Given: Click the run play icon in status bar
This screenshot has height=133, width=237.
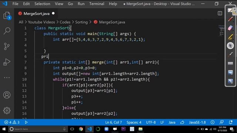Looking at the screenshot, I should point(26,122).
